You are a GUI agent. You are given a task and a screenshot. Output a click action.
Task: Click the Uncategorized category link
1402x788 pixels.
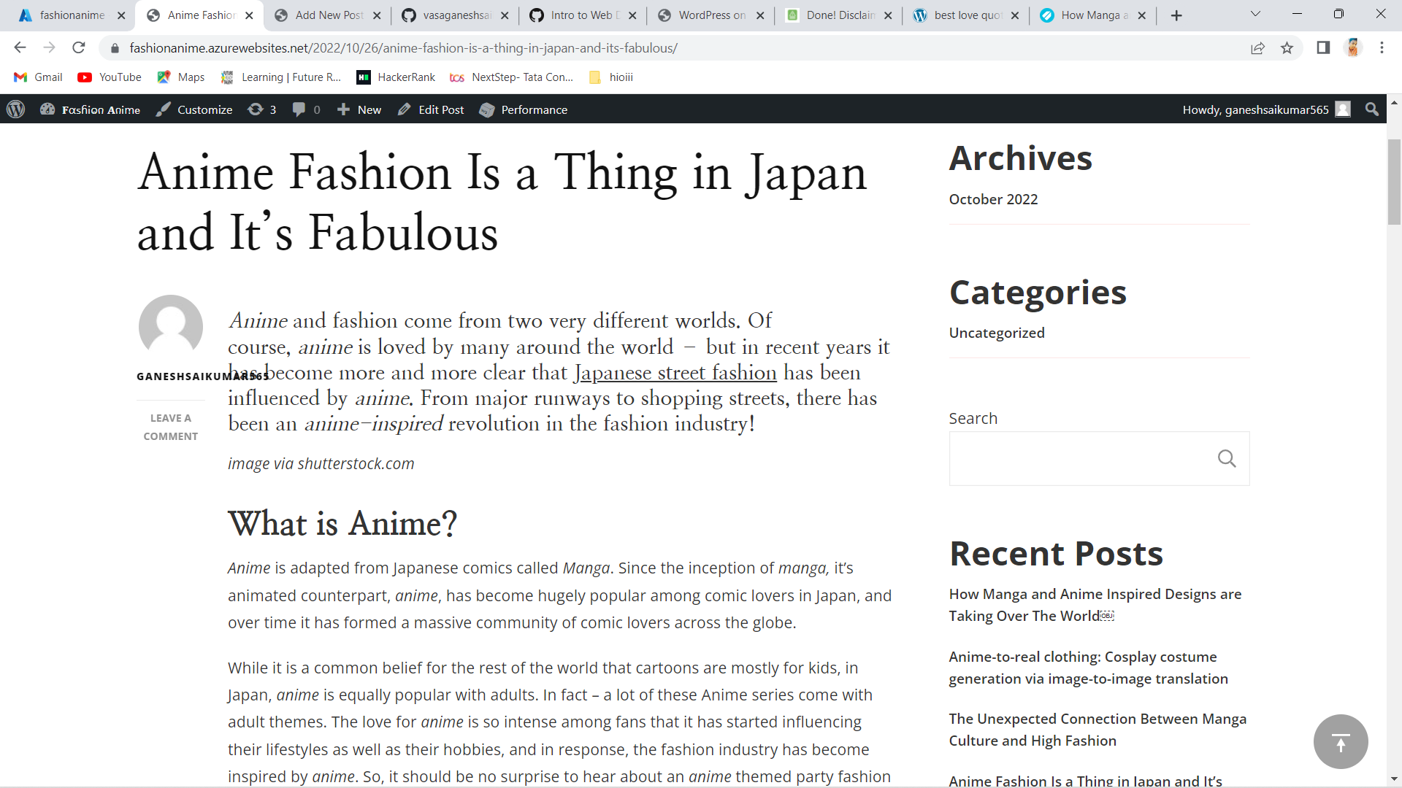997,332
